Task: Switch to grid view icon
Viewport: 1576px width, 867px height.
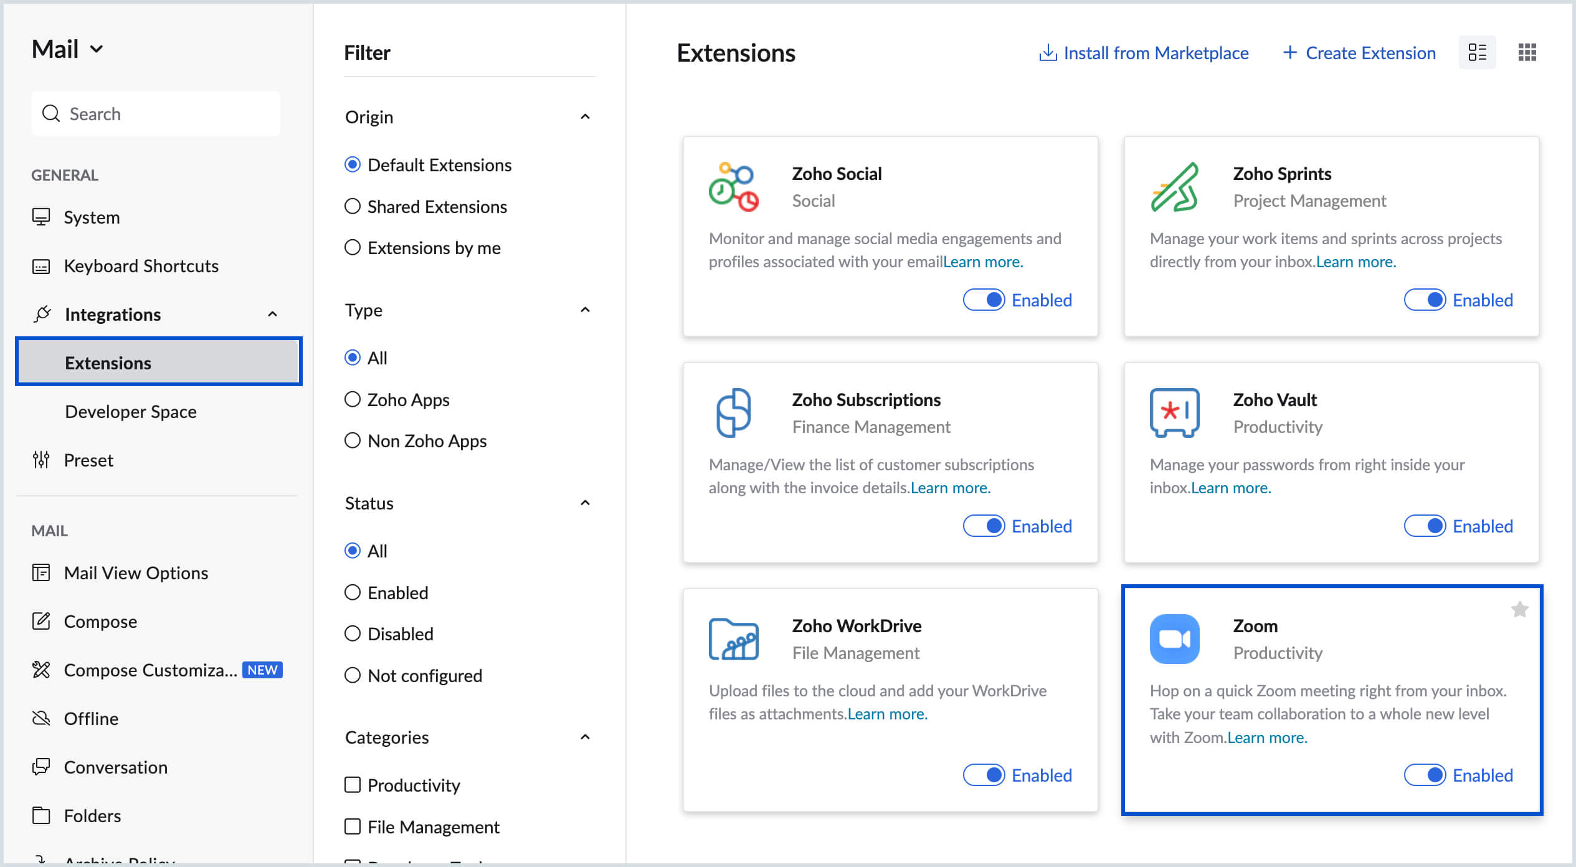Action: pyautogui.click(x=1527, y=52)
